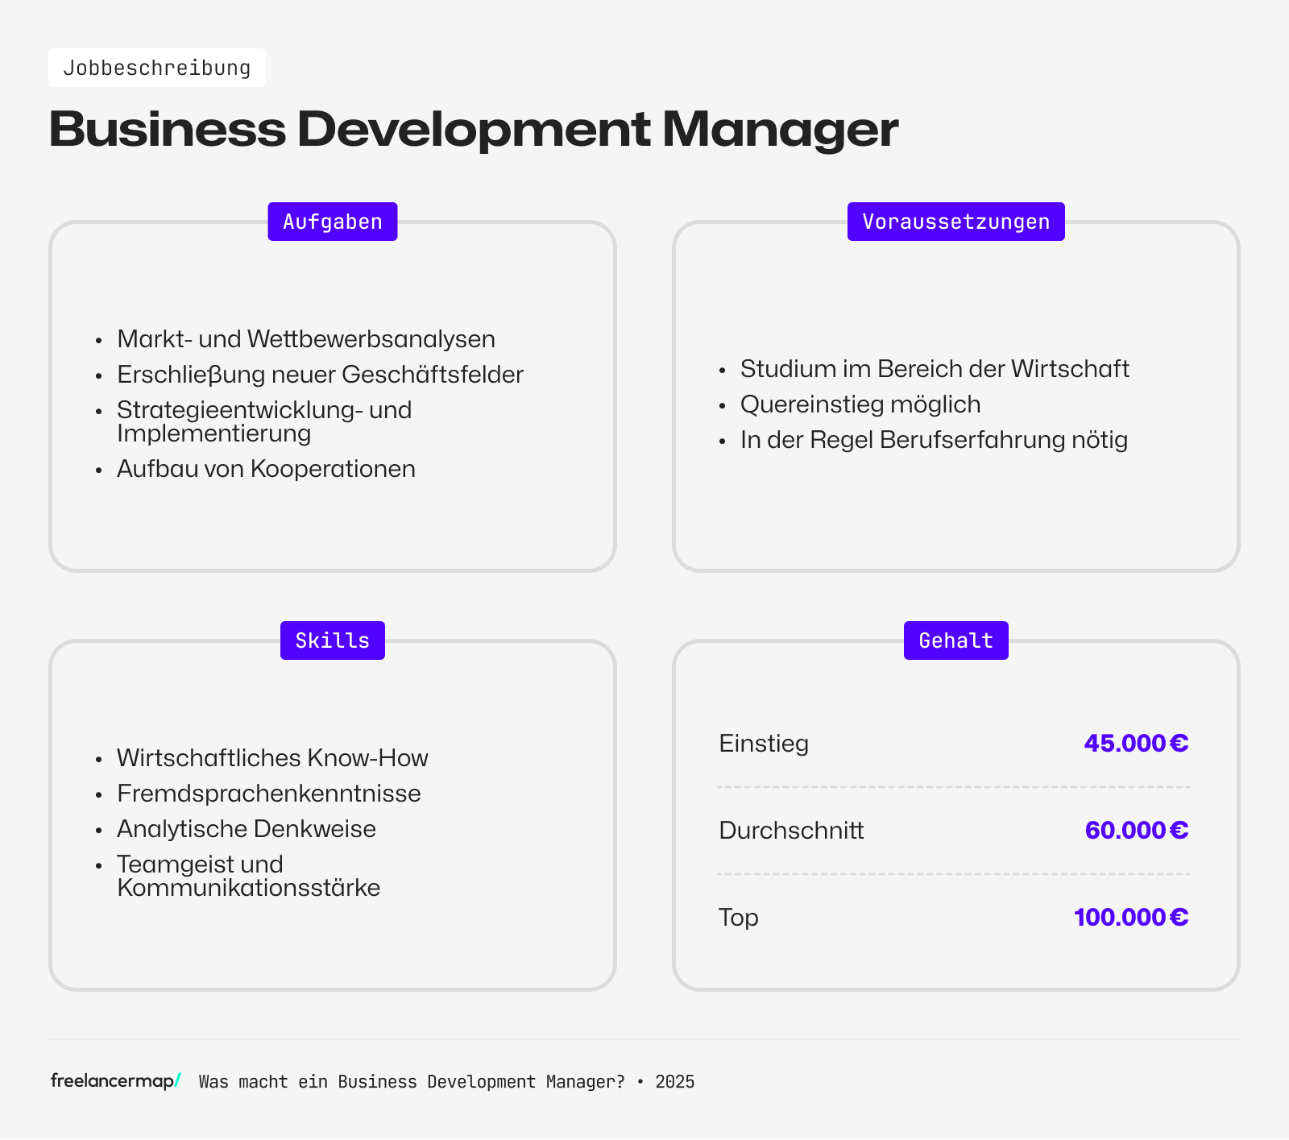Click the 100.000 € Top salary value
Viewport: 1289px width, 1140px height.
click(x=1131, y=917)
